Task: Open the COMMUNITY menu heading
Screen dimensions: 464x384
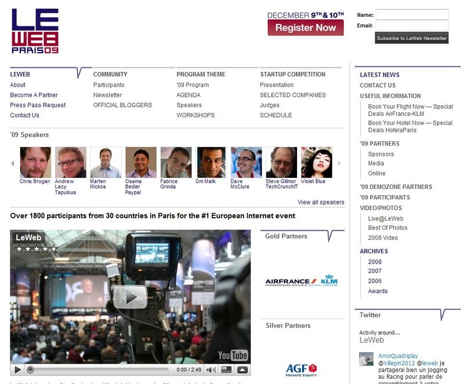Action: coord(110,74)
